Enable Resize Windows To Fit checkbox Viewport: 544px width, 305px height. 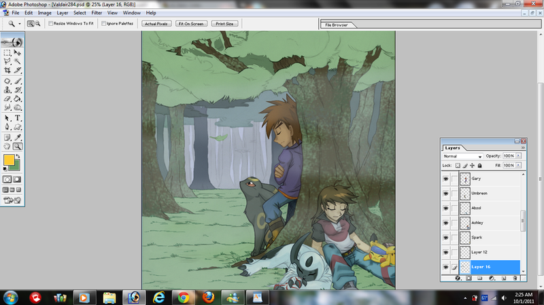coord(51,24)
